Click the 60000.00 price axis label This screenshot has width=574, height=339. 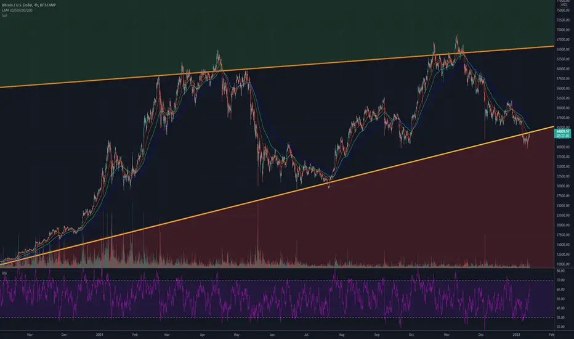coord(563,69)
